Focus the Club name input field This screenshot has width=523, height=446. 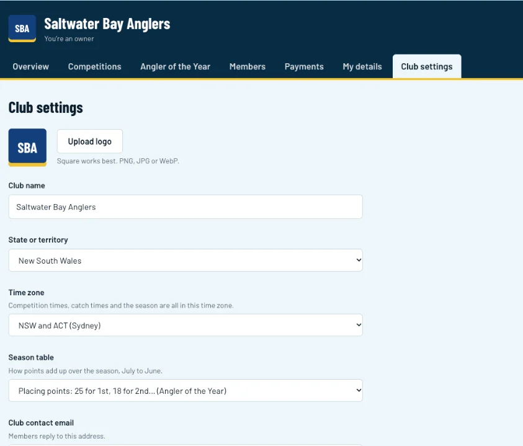(x=186, y=207)
